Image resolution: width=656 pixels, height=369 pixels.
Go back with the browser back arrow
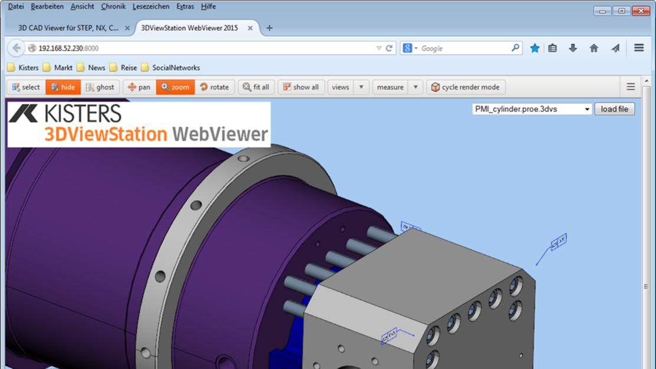(x=17, y=48)
